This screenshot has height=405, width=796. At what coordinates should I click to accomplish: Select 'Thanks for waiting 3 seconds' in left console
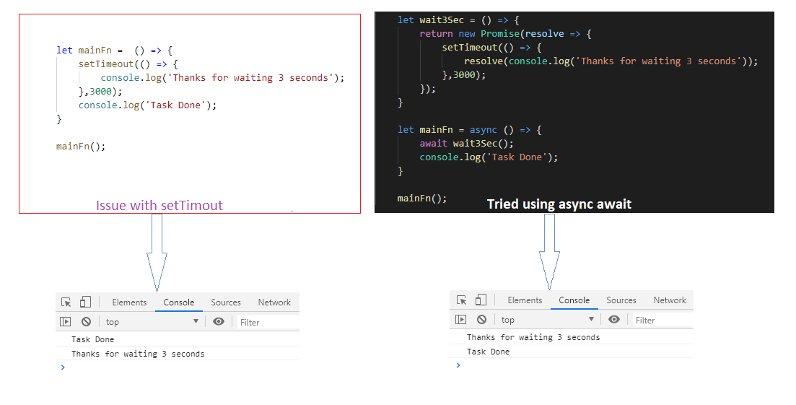[138, 354]
